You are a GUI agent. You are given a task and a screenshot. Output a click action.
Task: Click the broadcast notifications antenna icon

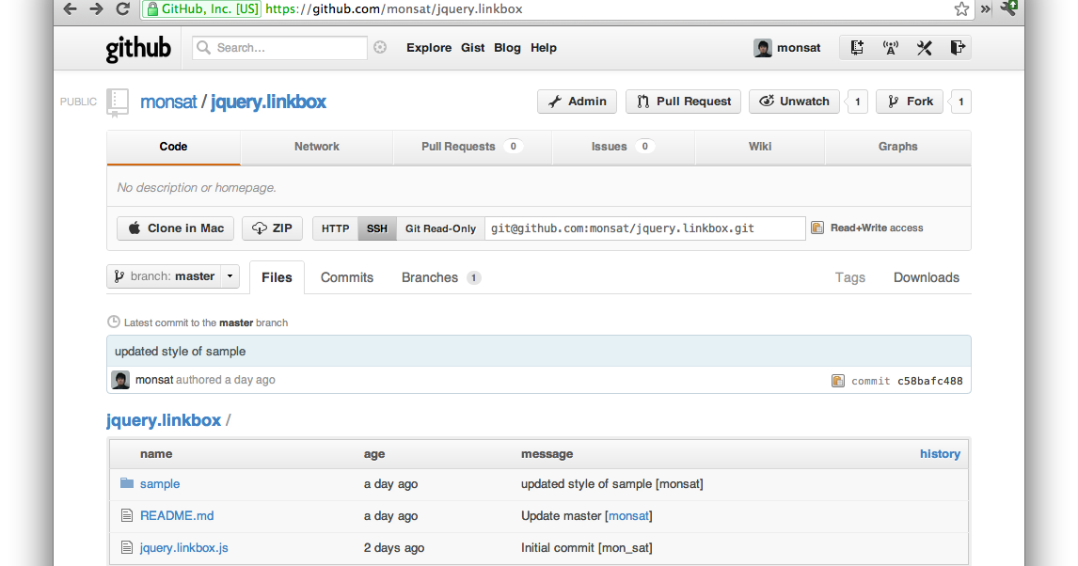click(x=891, y=47)
